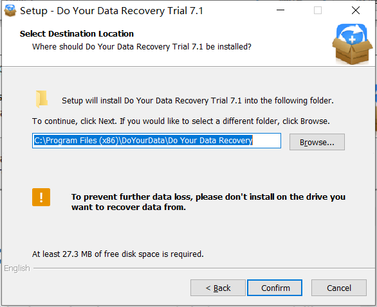Click the setup icon in the title bar
This screenshot has height=307, width=377.
(x=10, y=11)
